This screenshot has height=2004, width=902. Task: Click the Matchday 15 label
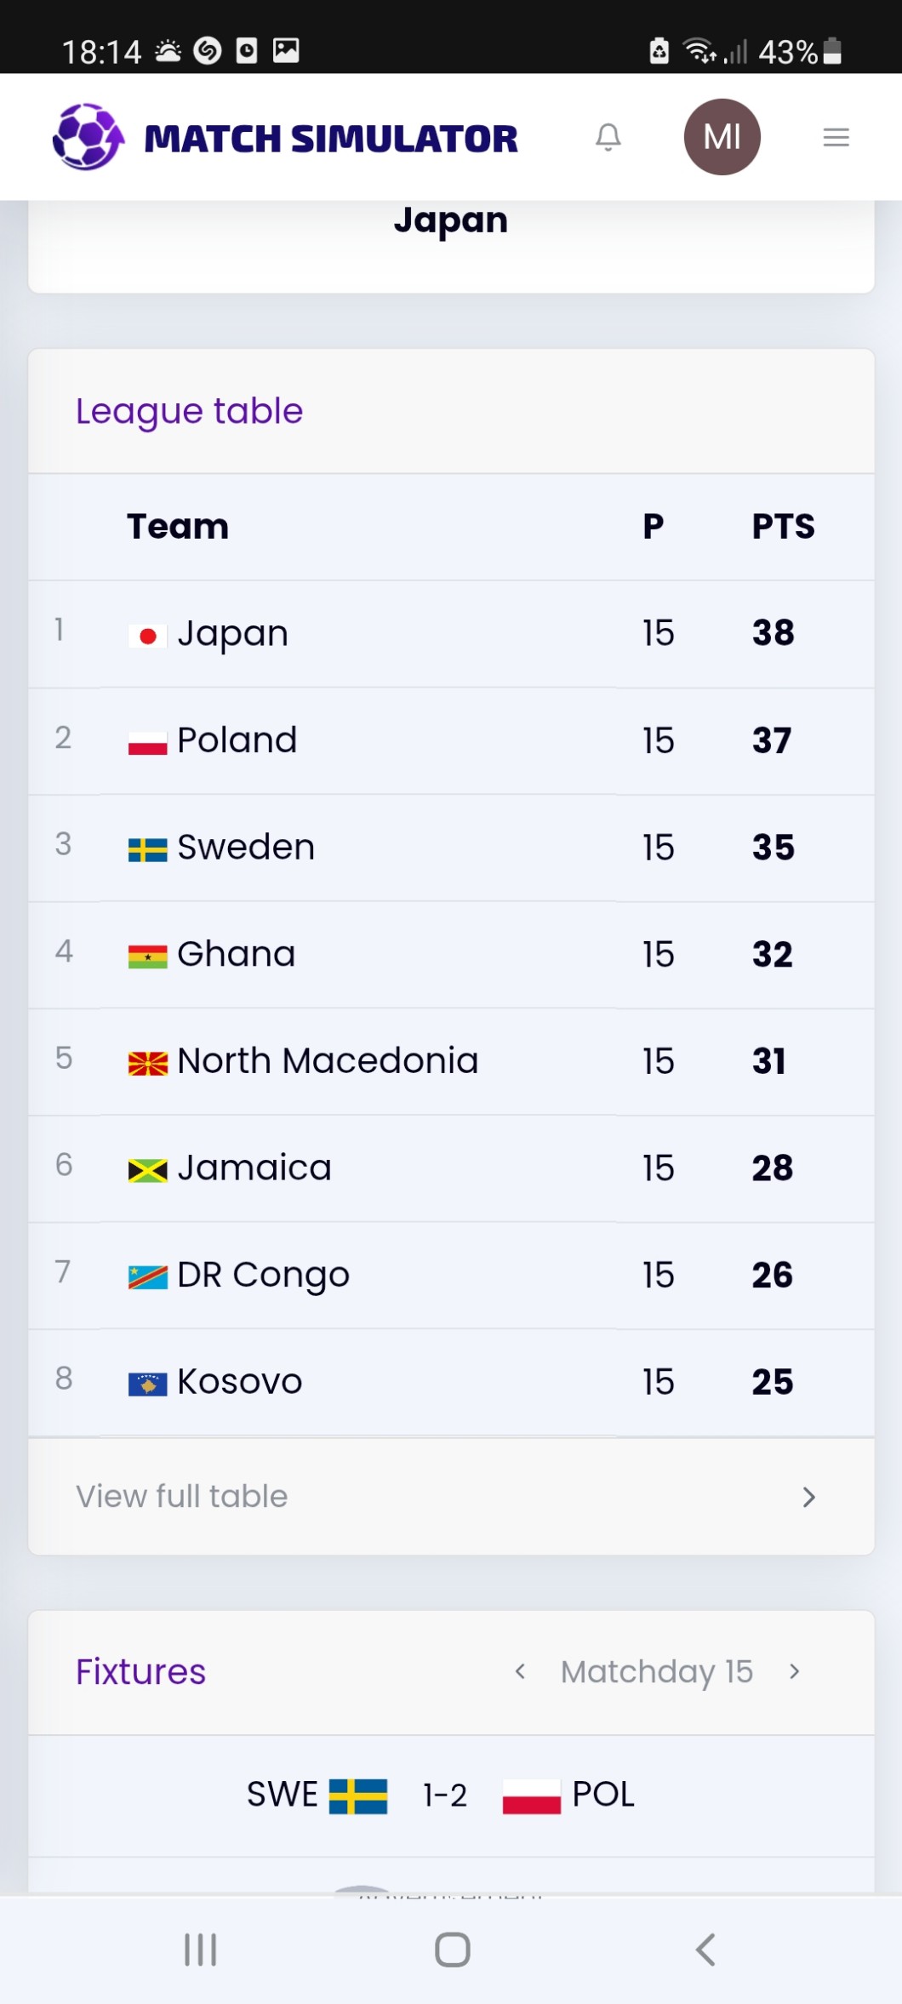[656, 1672]
